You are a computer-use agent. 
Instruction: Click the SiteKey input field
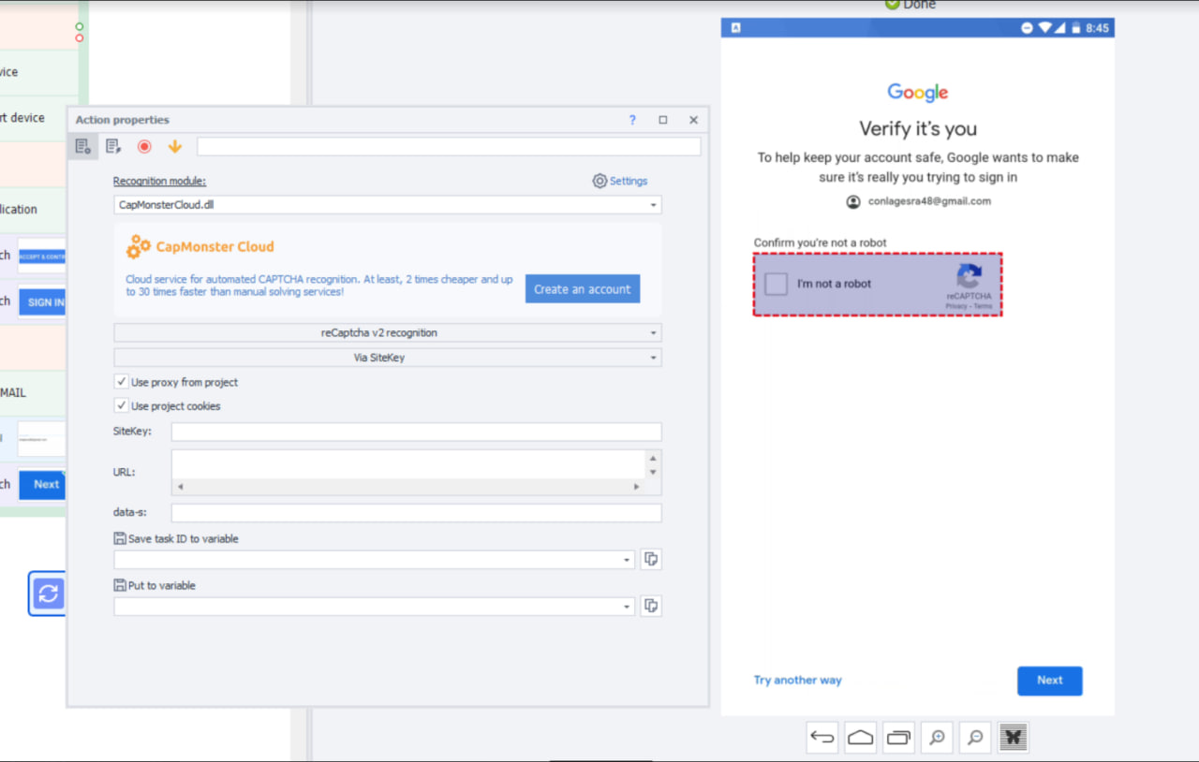[x=417, y=432]
